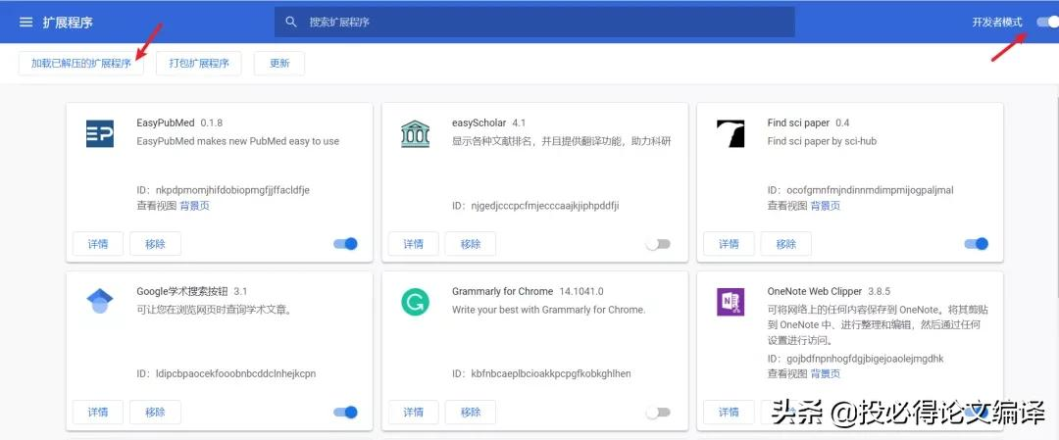Turn off 开发者模式 toggle
The height and width of the screenshot is (440, 1059).
(1047, 22)
